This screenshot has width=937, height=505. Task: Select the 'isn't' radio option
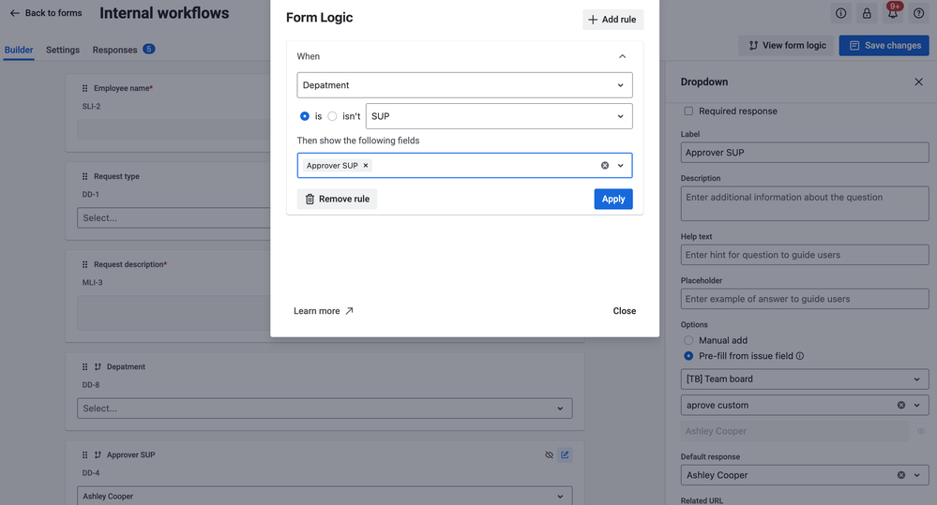click(x=332, y=116)
